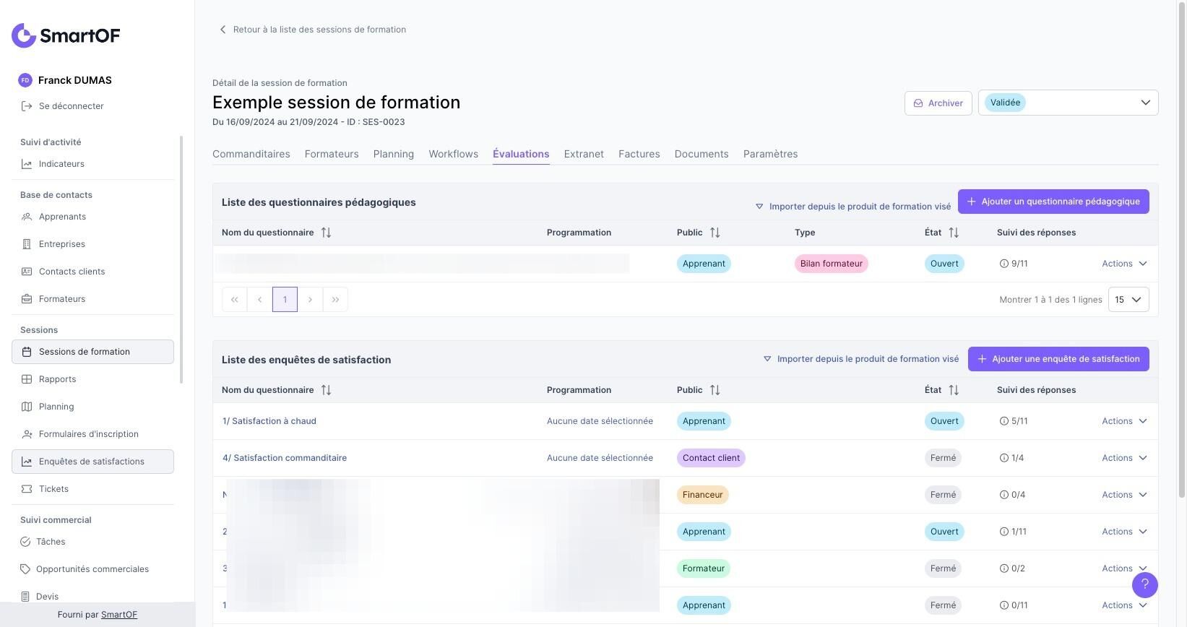Click info icon beside 9/11 responses

tap(1003, 264)
